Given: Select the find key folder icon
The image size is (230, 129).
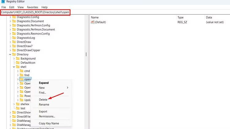Looking at the screenshot, I should pos(21,75).
